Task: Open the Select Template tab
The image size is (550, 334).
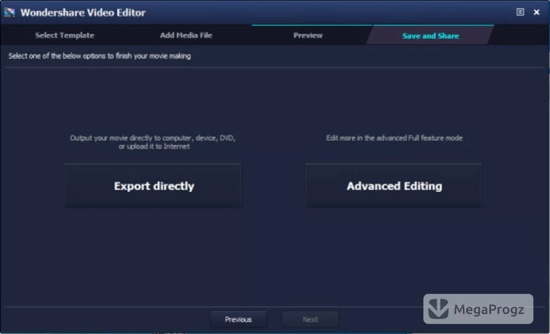Action: pyautogui.click(x=64, y=35)
